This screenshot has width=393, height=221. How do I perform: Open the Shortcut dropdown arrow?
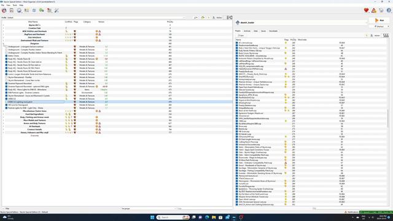tap(388, 26)
